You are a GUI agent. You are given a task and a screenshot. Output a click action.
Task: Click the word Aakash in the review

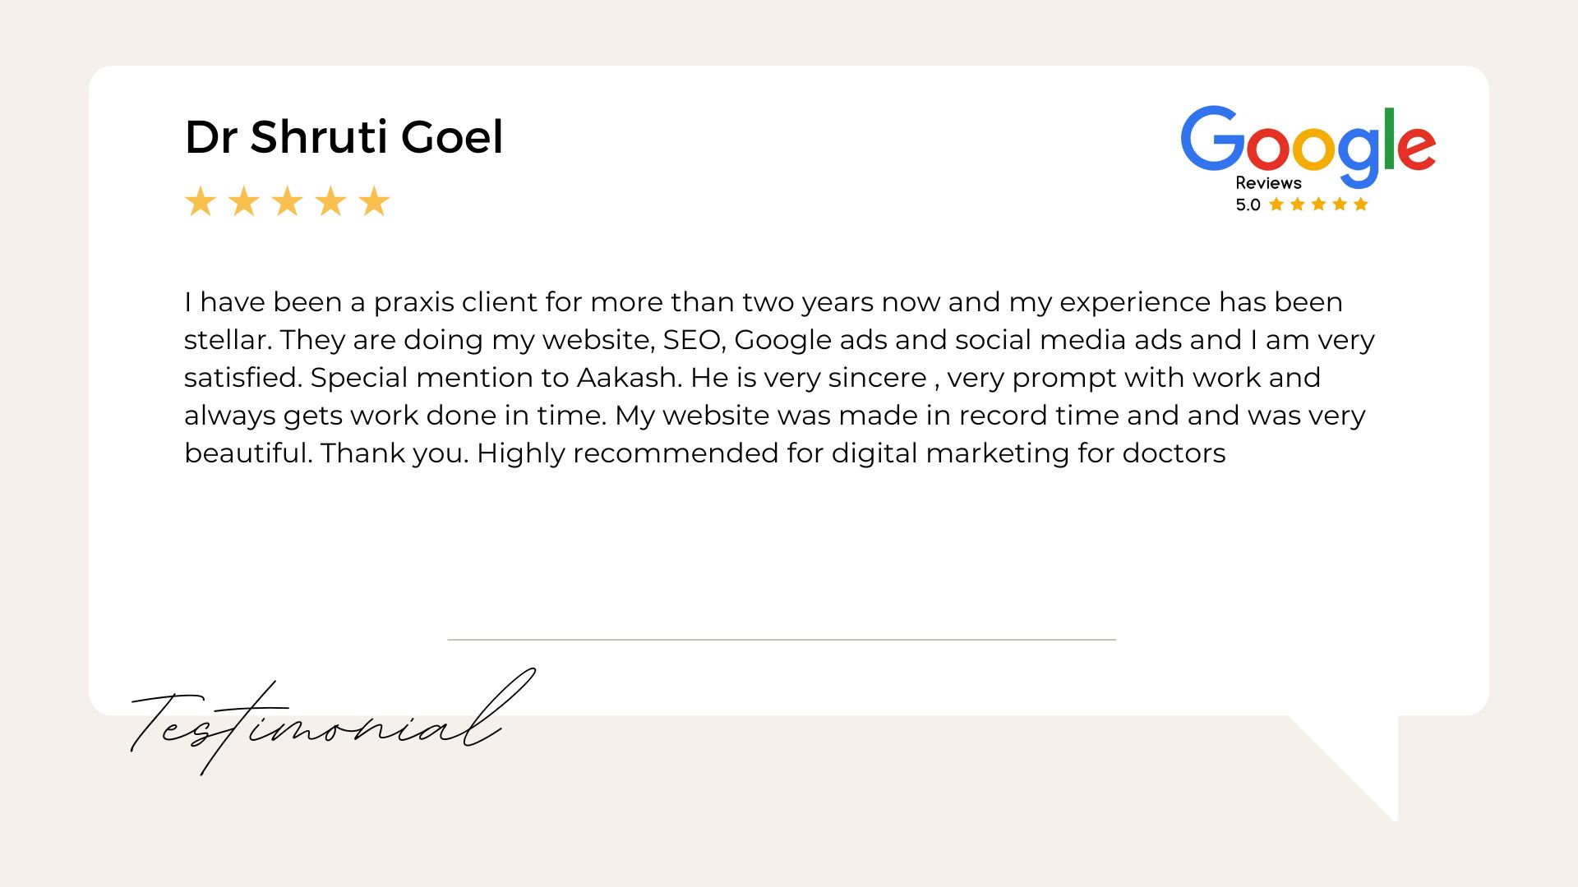point(629,378)
